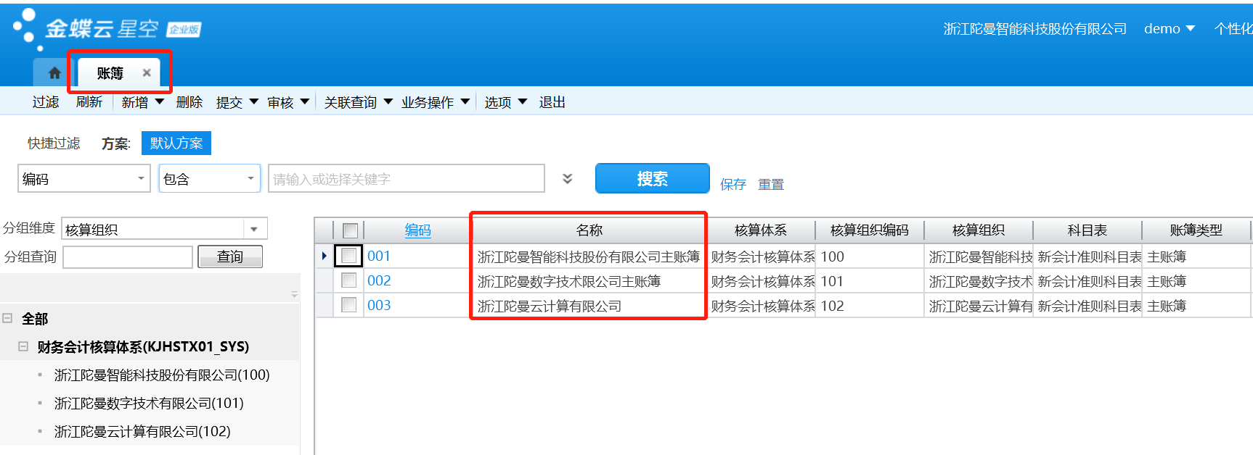Click the 分组查询 input field
Viewport: 1253px width, 455px height.
128,256
